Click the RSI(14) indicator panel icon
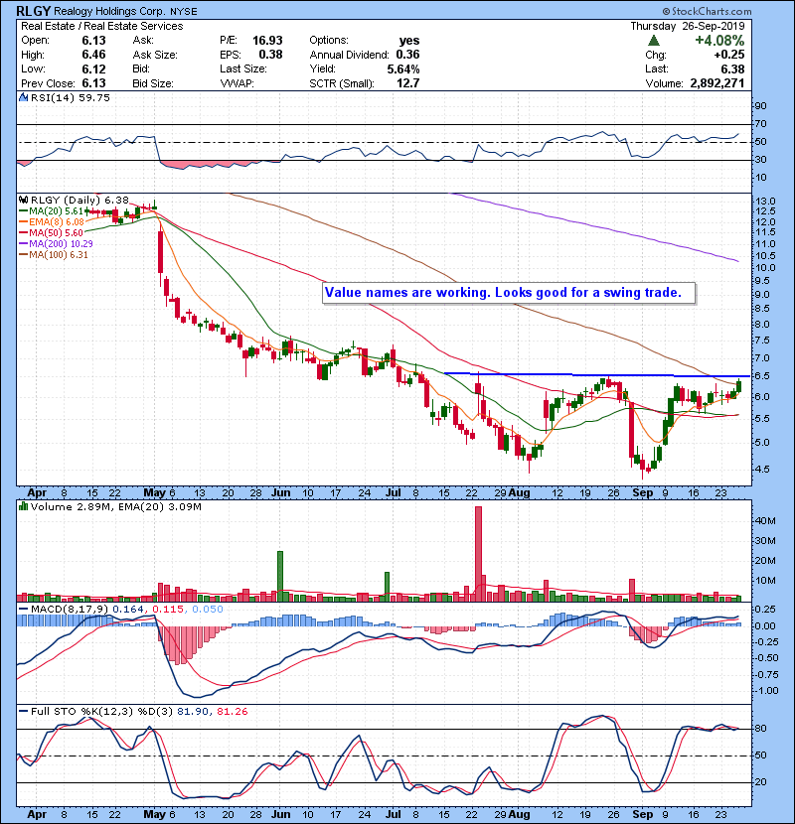The image size is (795, 824). point(23,97)
